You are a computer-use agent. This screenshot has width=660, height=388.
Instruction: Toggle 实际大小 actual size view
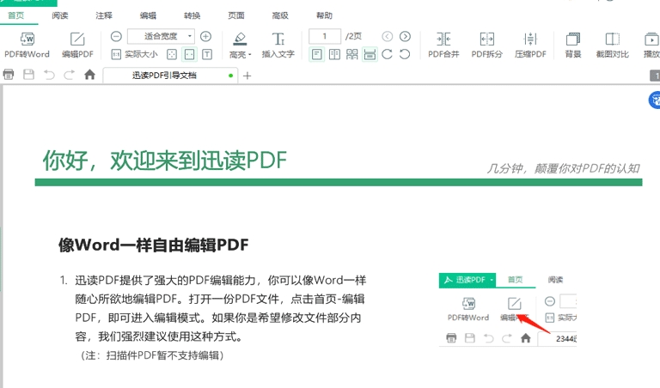pyautogui.click(x=134, y=54)
